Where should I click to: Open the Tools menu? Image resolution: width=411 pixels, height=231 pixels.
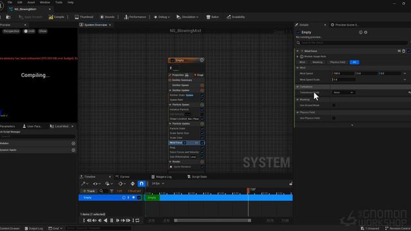tap(58, 3)
